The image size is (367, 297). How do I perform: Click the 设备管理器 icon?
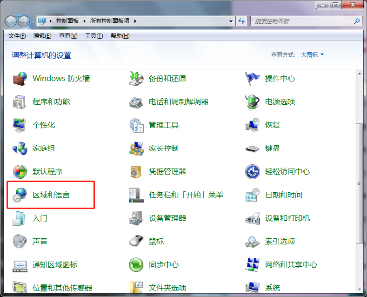click(136, 218)
